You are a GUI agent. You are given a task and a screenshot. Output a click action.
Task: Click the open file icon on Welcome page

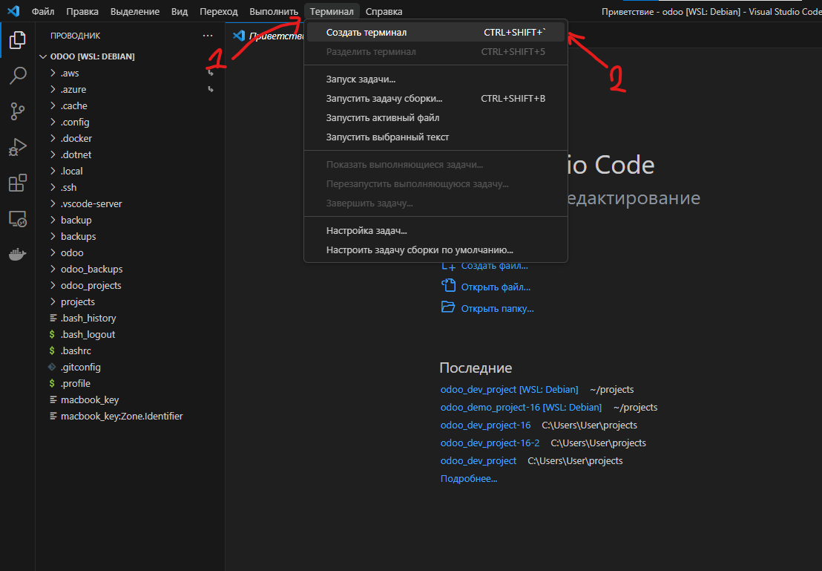click(448, 286)
